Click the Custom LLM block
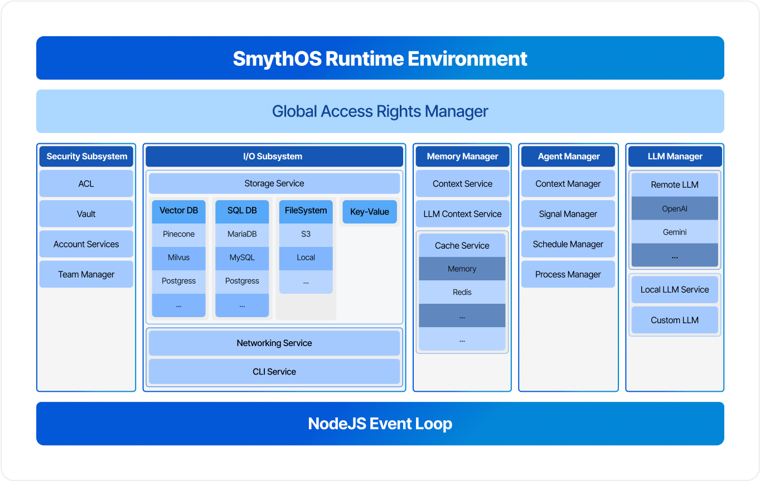 (674, 320)
